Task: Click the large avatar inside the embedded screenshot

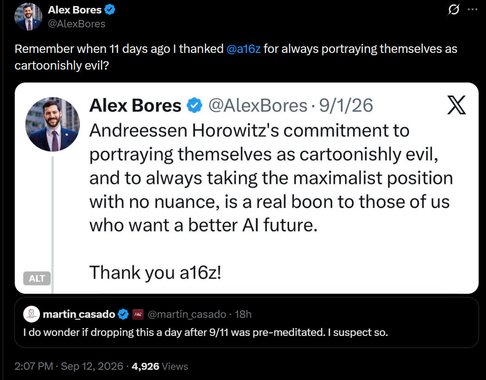Action: (53, 124)
